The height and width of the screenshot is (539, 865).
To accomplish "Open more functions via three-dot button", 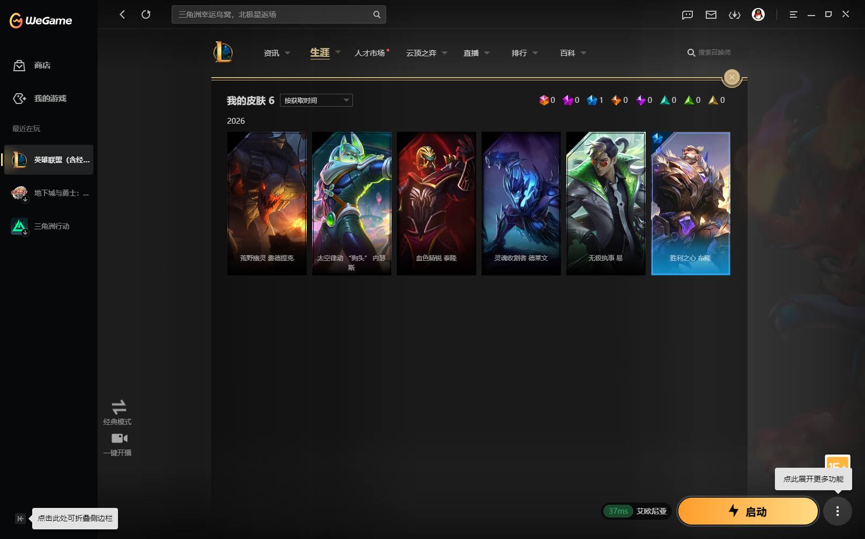I will click(x=838, y=512).
